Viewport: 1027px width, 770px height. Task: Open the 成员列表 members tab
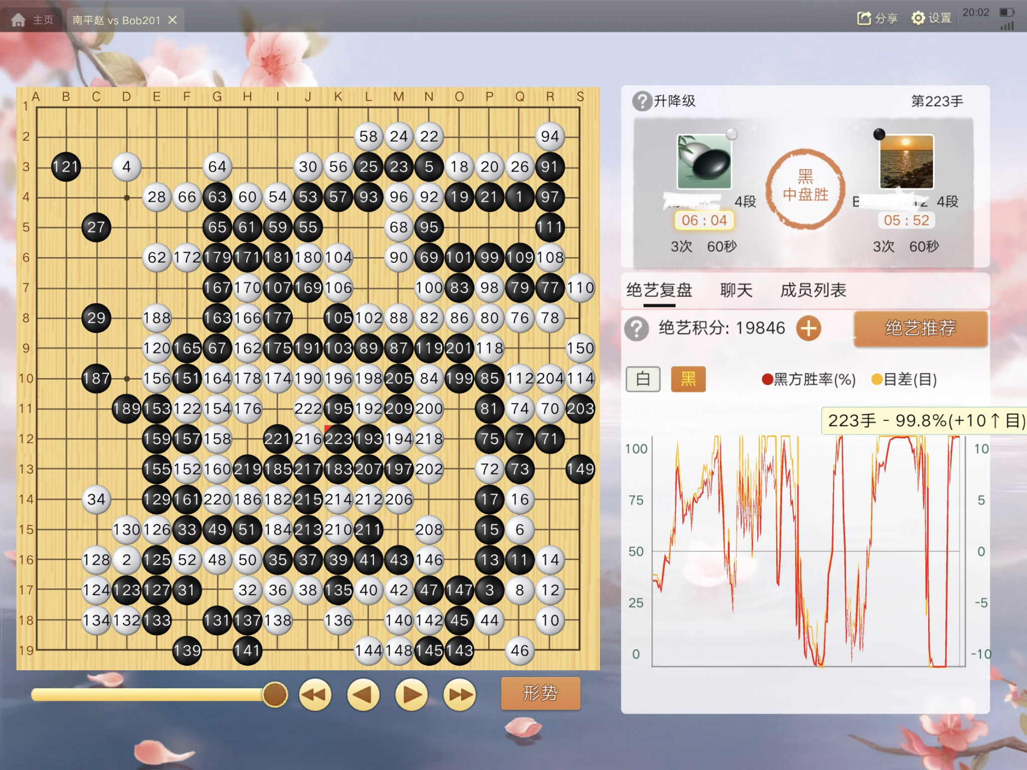coord(813,290)
